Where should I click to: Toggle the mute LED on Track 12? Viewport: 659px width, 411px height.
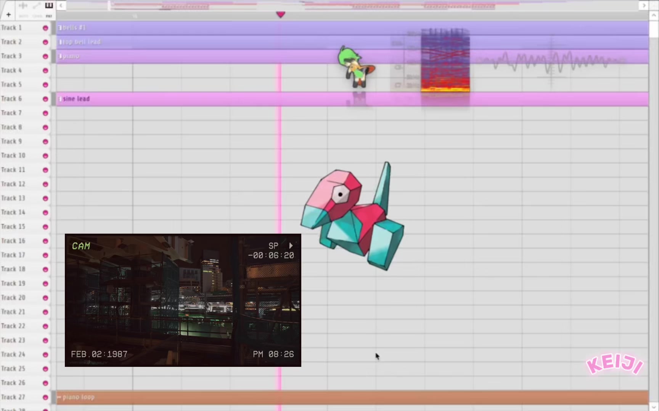[45, 184]
